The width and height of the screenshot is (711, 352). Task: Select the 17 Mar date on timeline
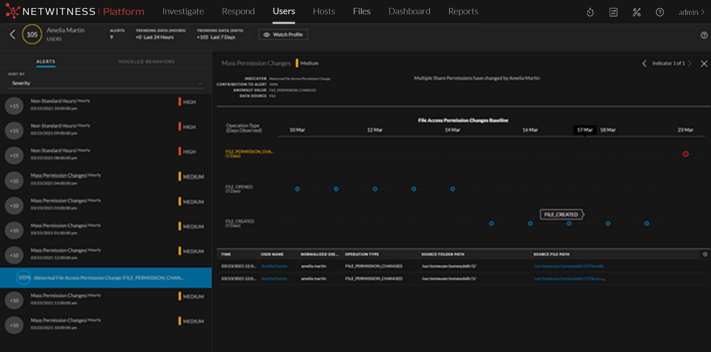pyautogui.click(x=585, y=130)
